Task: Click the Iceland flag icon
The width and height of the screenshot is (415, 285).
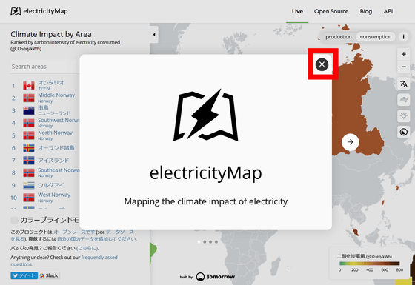Action: click(29, 160)
